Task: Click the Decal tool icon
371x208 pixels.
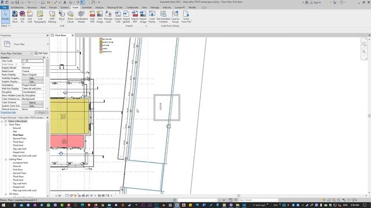Action: pos(61,14)
